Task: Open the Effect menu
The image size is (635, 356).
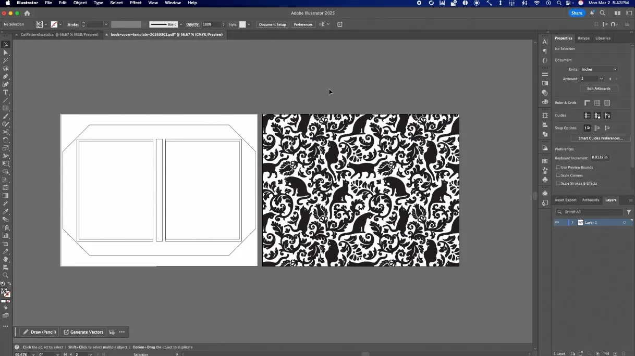Action: pos(136,3)
